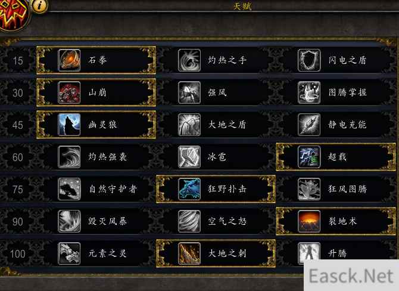Click the 山崩 talent icon

coord(69,92)
